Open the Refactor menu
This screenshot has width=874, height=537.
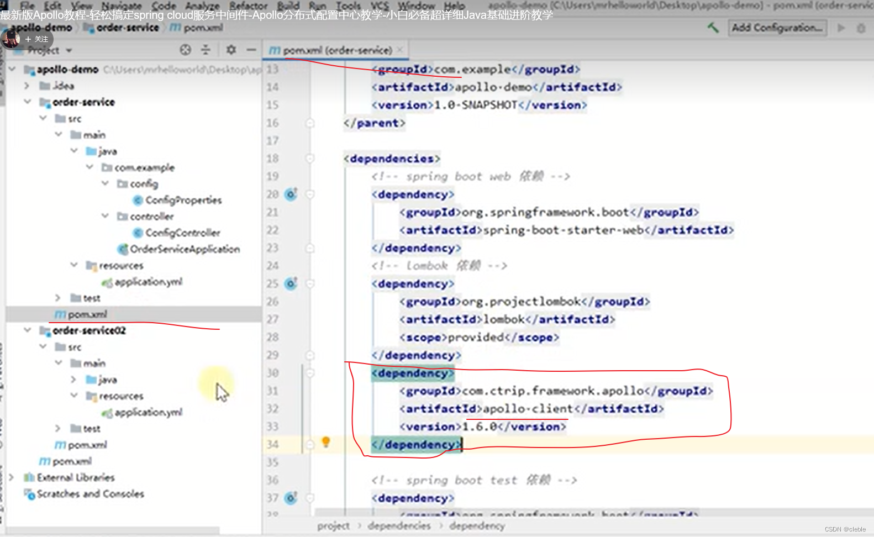click(249, 5)
